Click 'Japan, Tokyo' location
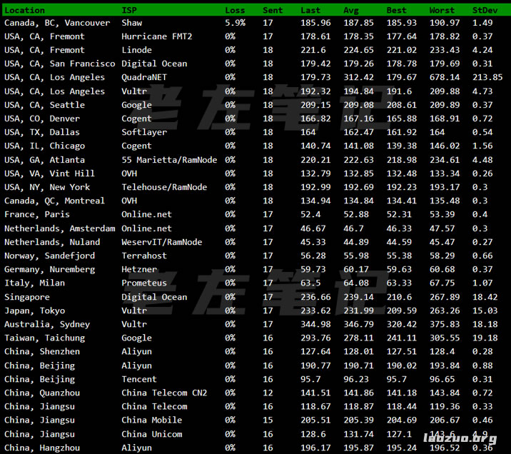The image size is (511, 454). 34,311
